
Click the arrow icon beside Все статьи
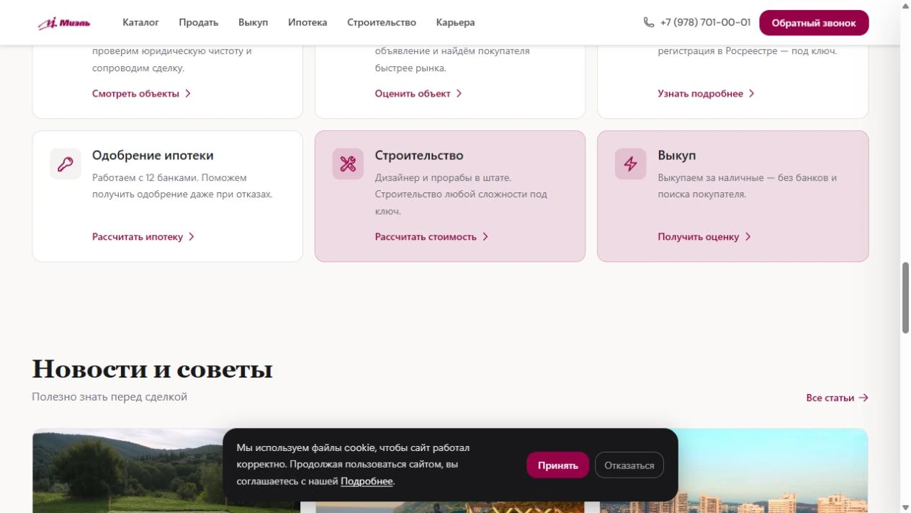click(x=863, y=398)
